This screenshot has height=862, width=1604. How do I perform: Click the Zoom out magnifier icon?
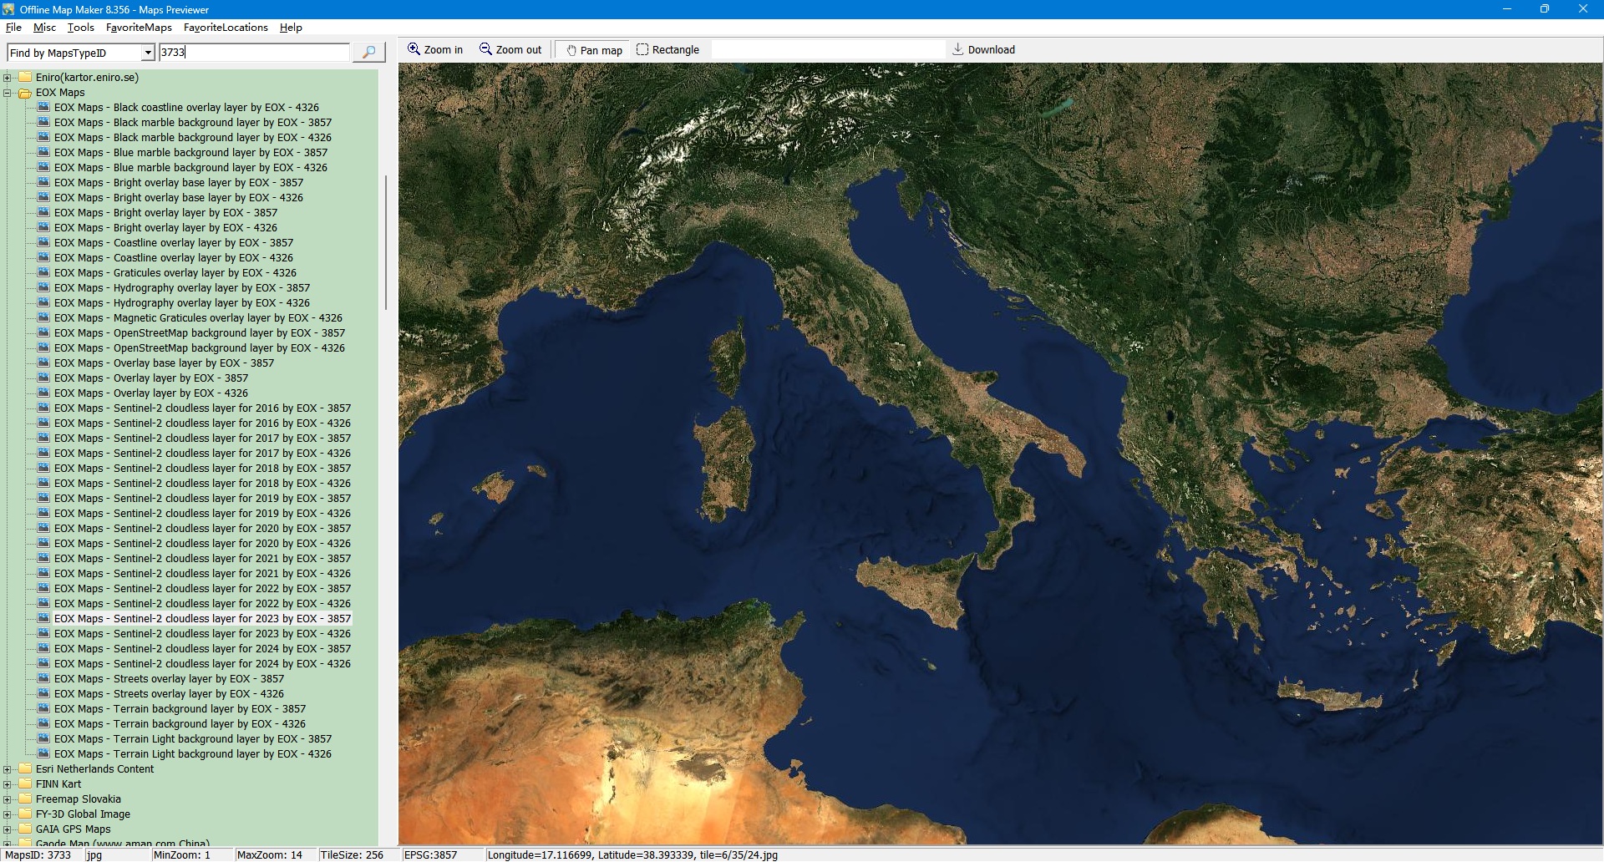[x=485, y=49]
